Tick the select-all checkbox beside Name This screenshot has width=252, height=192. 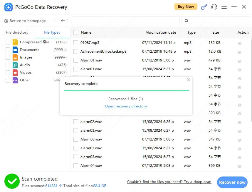tap(76, 32)
